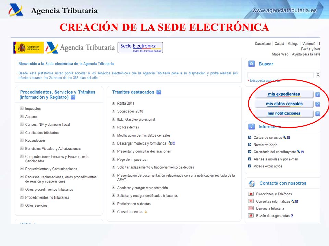329x246 pixels.
Task: Open Solicitar aplazamiento y fraccionamiento de deudas
Action: coord(156,167)
